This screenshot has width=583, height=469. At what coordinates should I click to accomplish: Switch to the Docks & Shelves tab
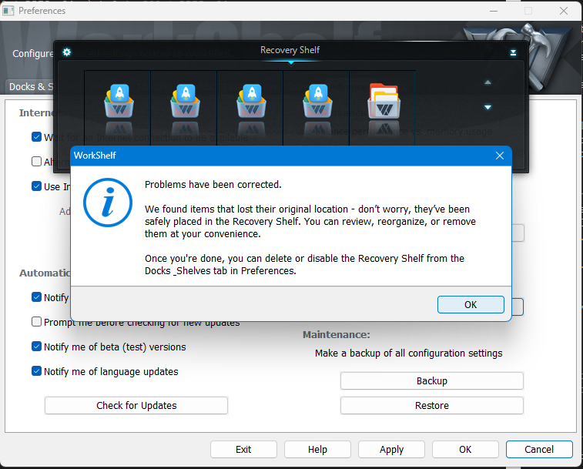pyautogui.click(x=29, y=86)
